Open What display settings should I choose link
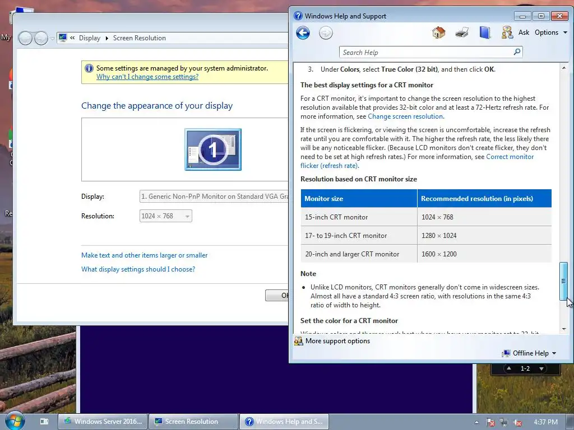 coord(138,269)
